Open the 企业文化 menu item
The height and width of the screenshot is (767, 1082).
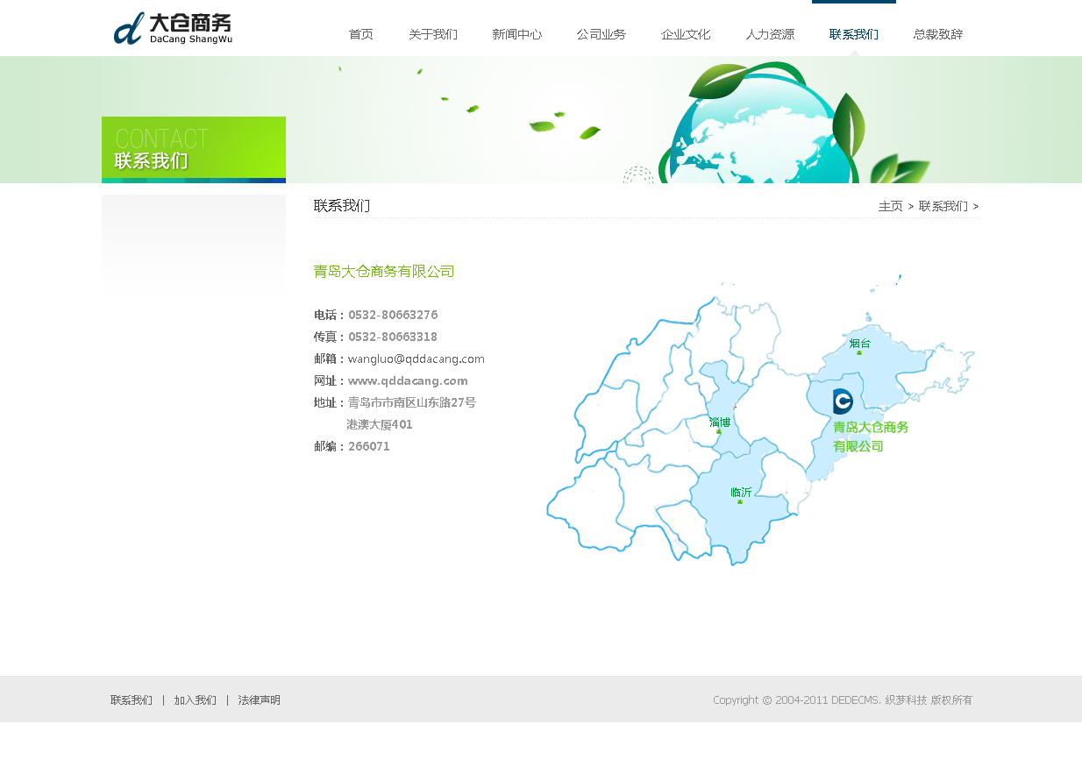point(685,35)
